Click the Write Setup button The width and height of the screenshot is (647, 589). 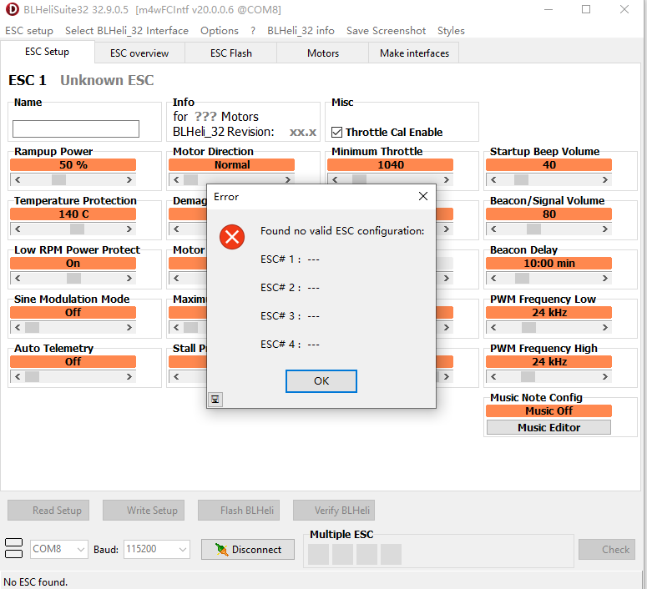(x=144, y=511)
